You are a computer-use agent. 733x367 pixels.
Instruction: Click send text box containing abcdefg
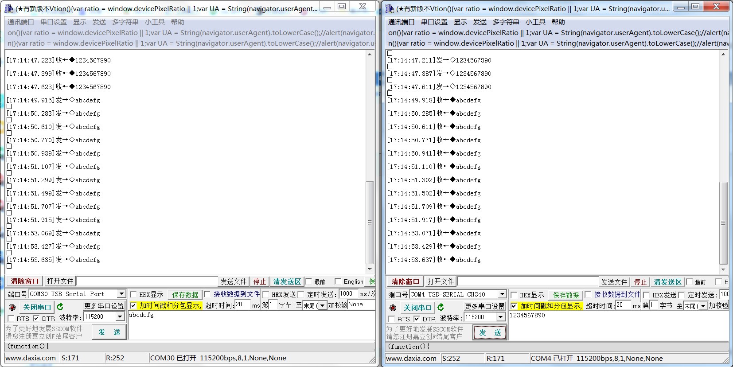click(251, 325)
